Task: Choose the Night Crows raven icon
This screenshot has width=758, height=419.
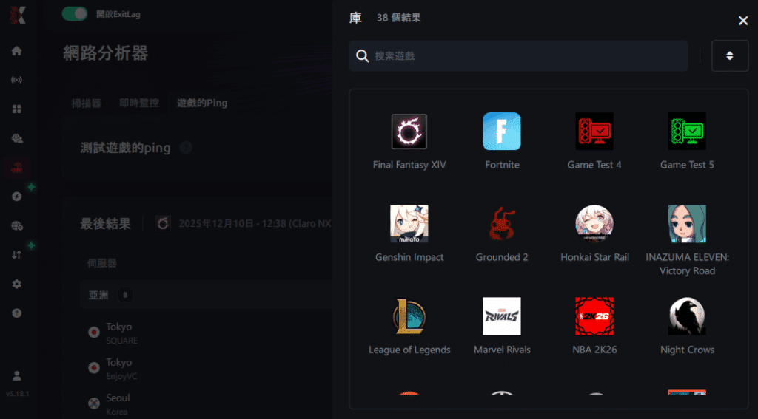Action: pos(687,316)
